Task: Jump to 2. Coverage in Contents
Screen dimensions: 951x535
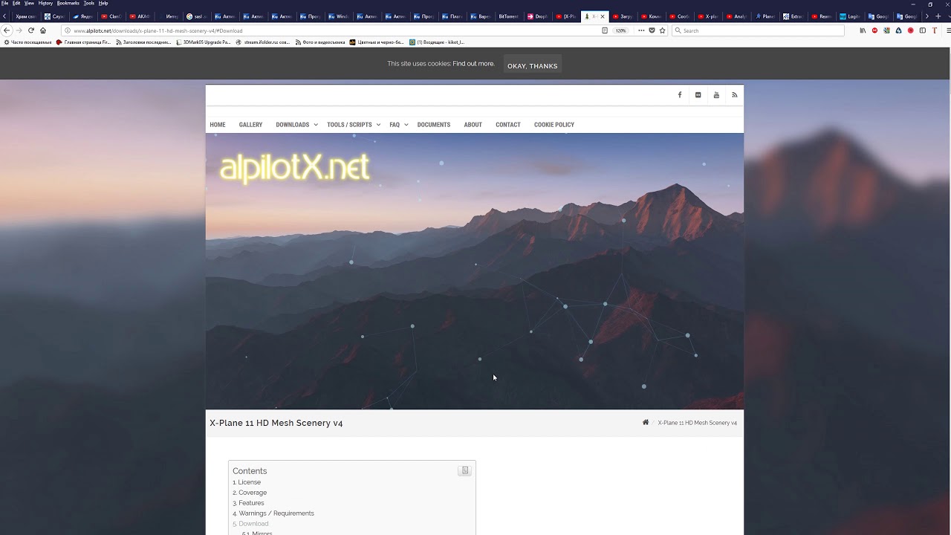Action: coord(250,493)
